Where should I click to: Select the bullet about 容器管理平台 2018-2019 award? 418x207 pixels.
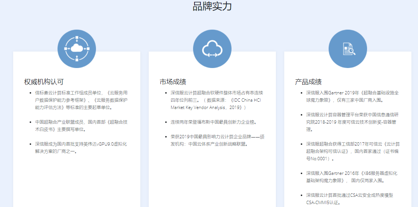click(x=352, y=122)
